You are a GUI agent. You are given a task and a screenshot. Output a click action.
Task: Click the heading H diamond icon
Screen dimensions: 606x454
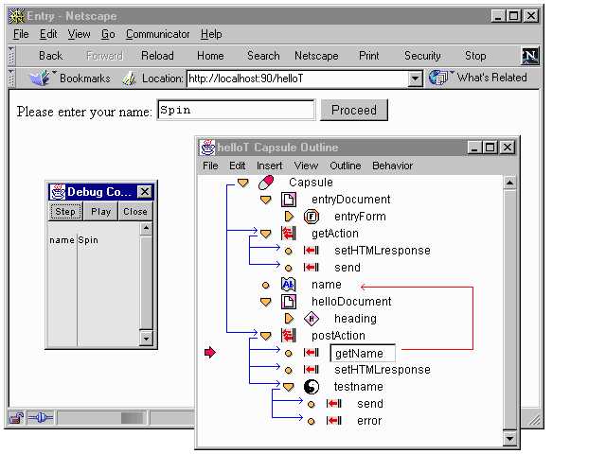312,319
